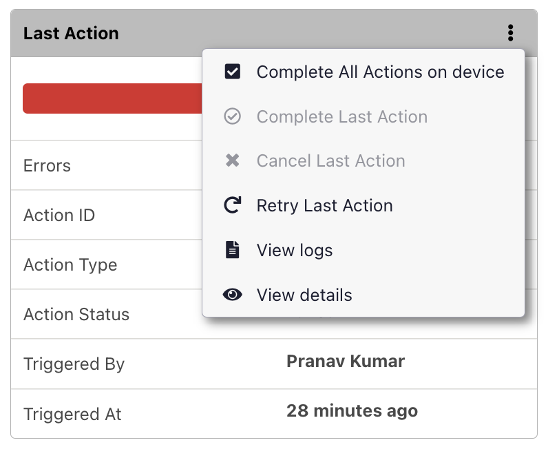Choose the Cancel Last Action entry
Screen dimensions: 548x449
330,160
